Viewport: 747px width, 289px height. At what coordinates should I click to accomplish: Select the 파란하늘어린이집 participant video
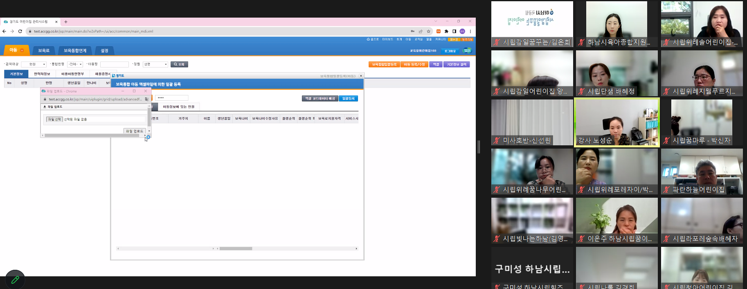pos(702,172)
